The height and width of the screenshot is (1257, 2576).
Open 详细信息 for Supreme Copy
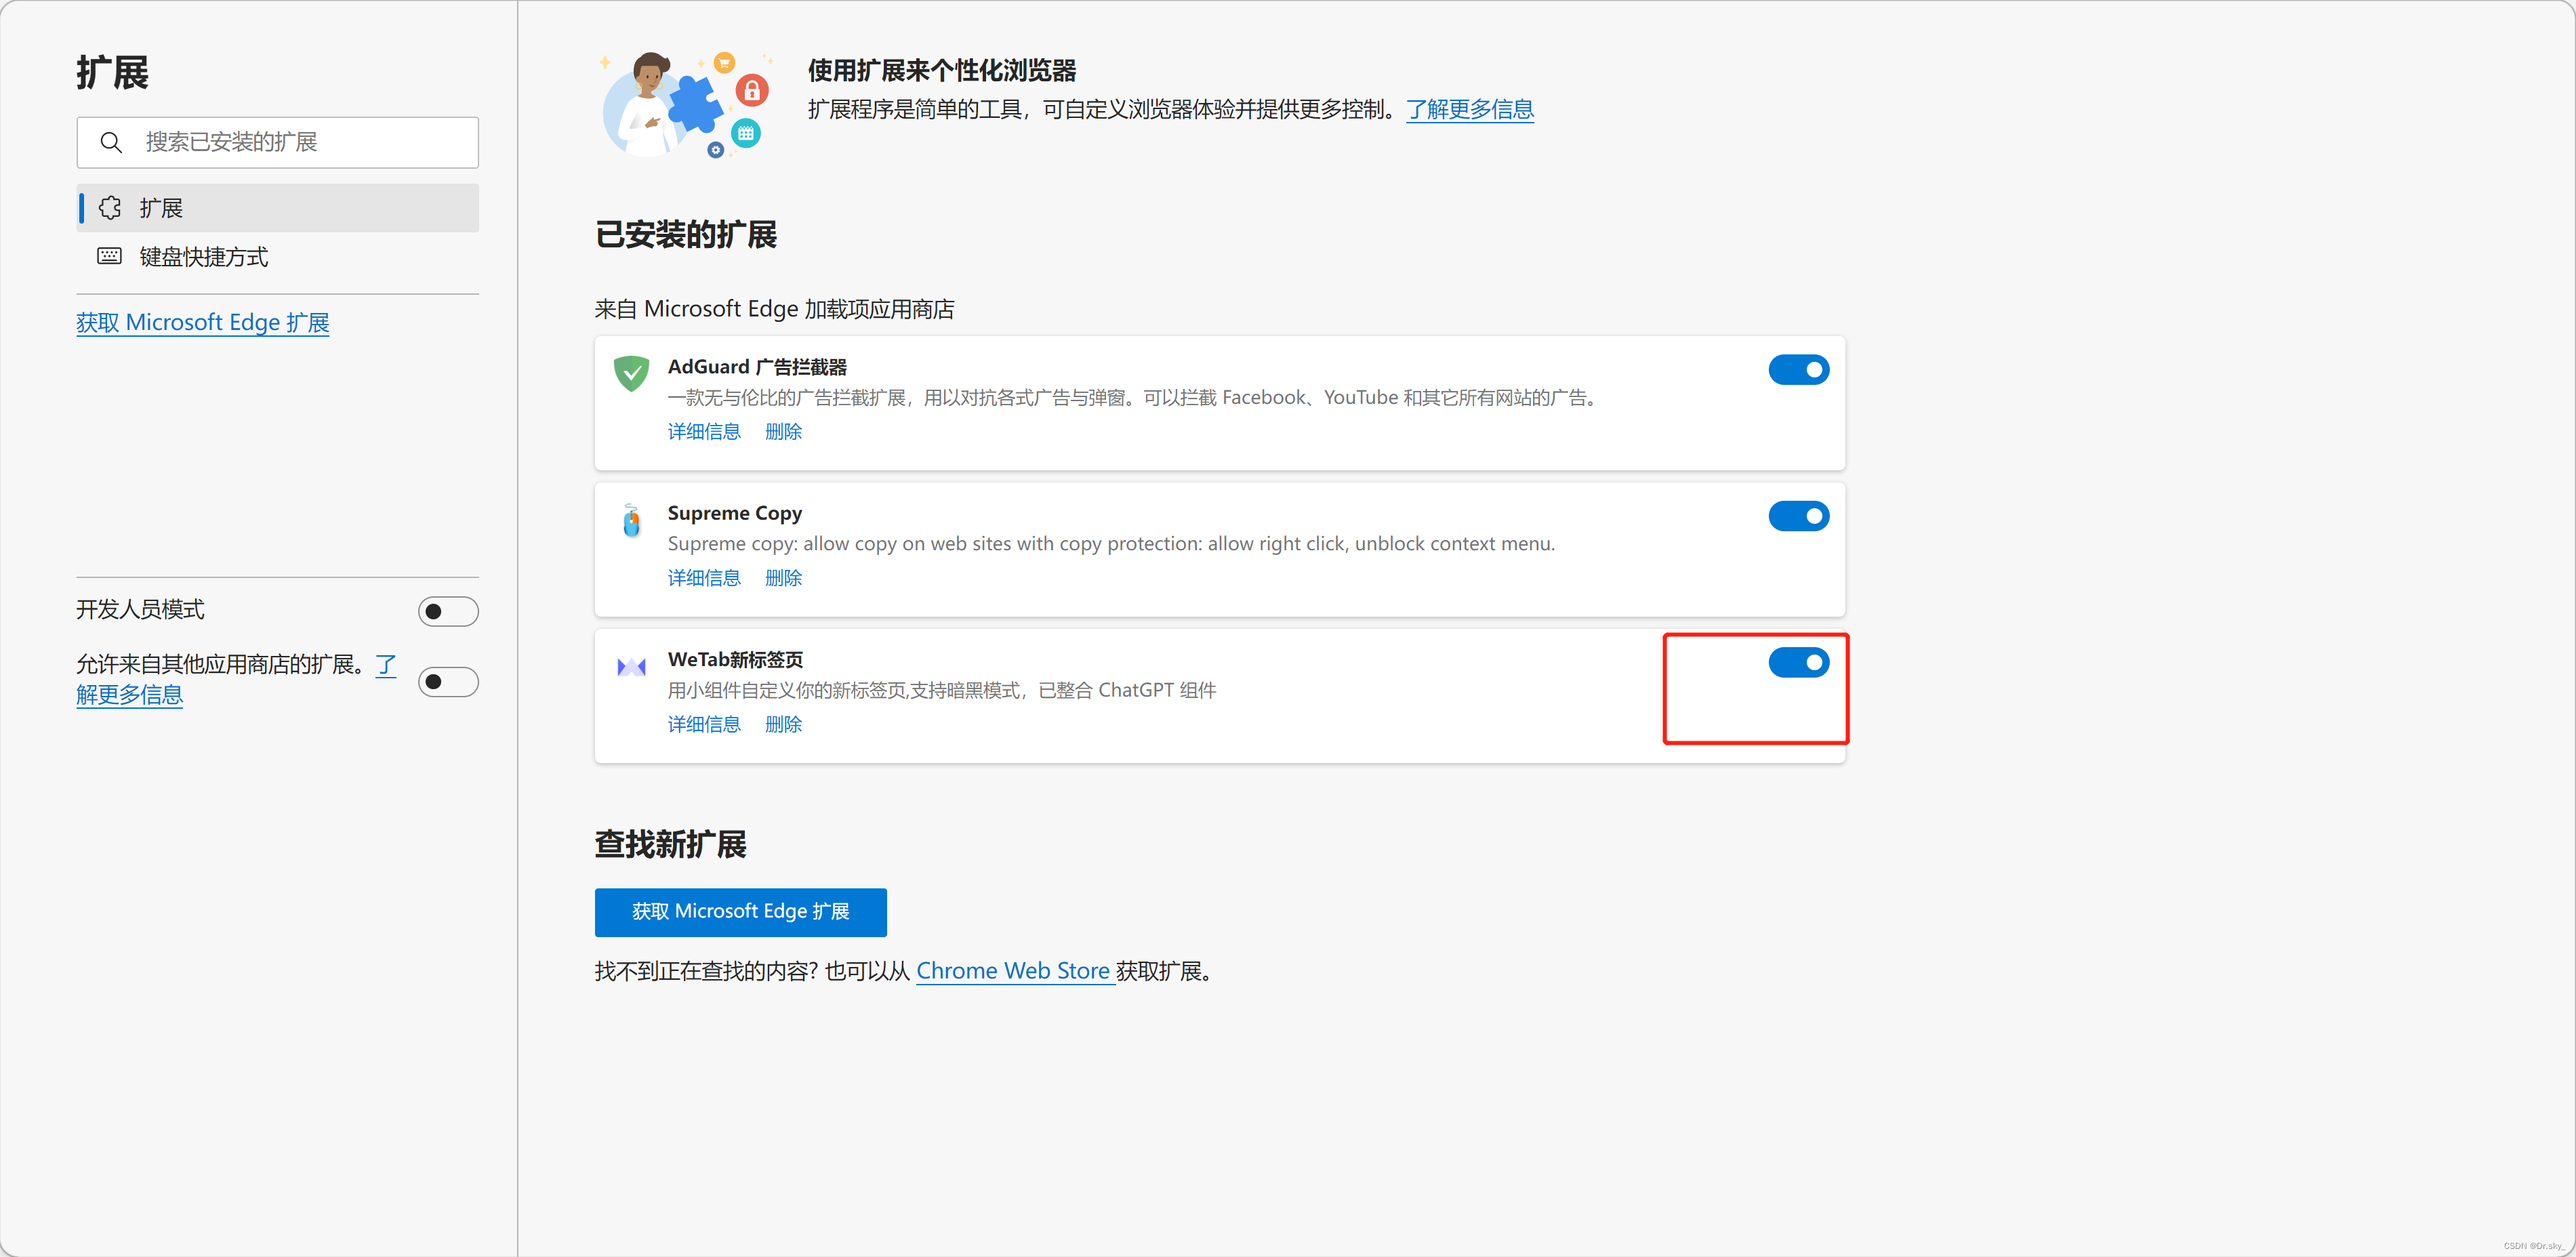[704, 578]
